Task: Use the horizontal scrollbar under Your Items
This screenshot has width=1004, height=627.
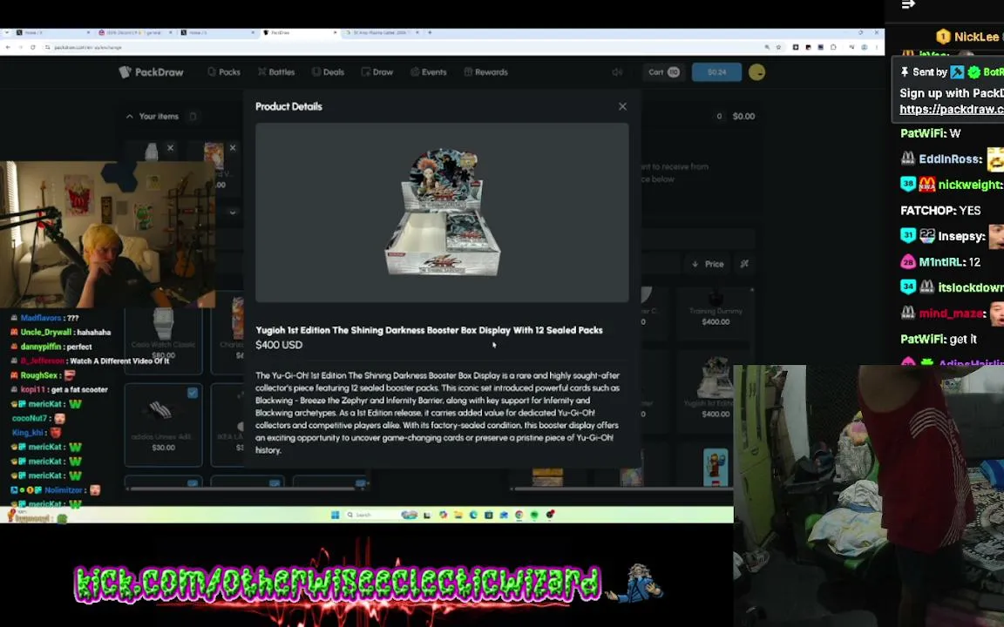Action: [242, 489]
